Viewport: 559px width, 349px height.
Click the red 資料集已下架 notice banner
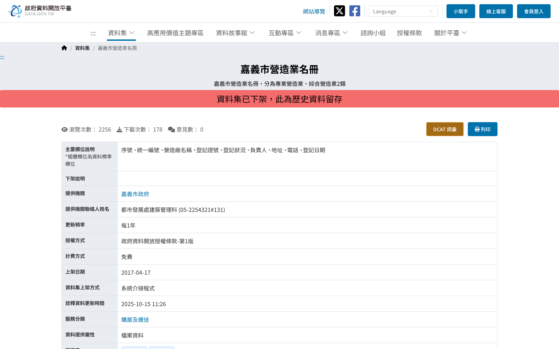(279, 99)
